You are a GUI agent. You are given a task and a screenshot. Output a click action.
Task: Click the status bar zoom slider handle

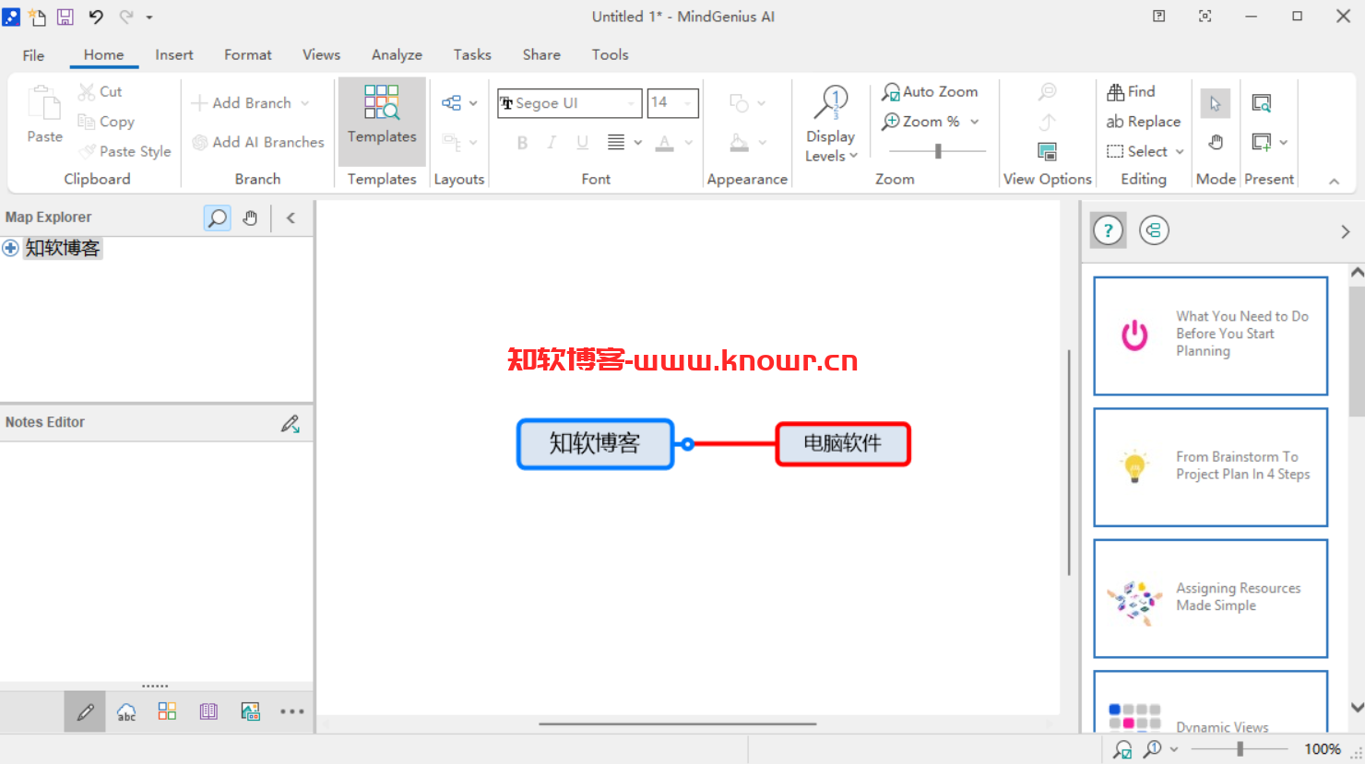pos(1240,749)
